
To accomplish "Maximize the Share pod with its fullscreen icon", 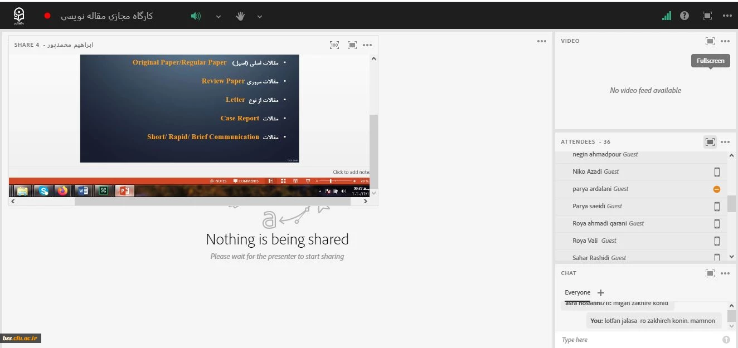I will (x=352, y=45).
